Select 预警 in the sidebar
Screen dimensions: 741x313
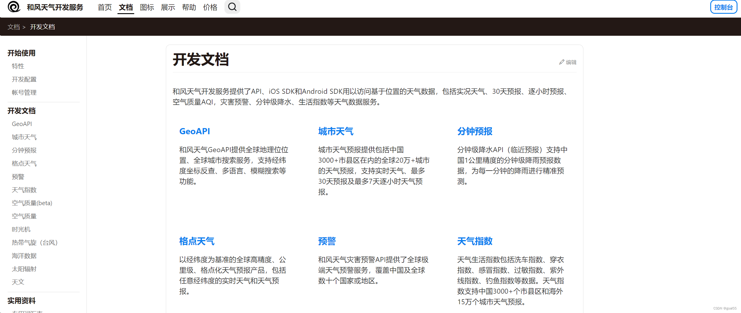tap(18, 177)
